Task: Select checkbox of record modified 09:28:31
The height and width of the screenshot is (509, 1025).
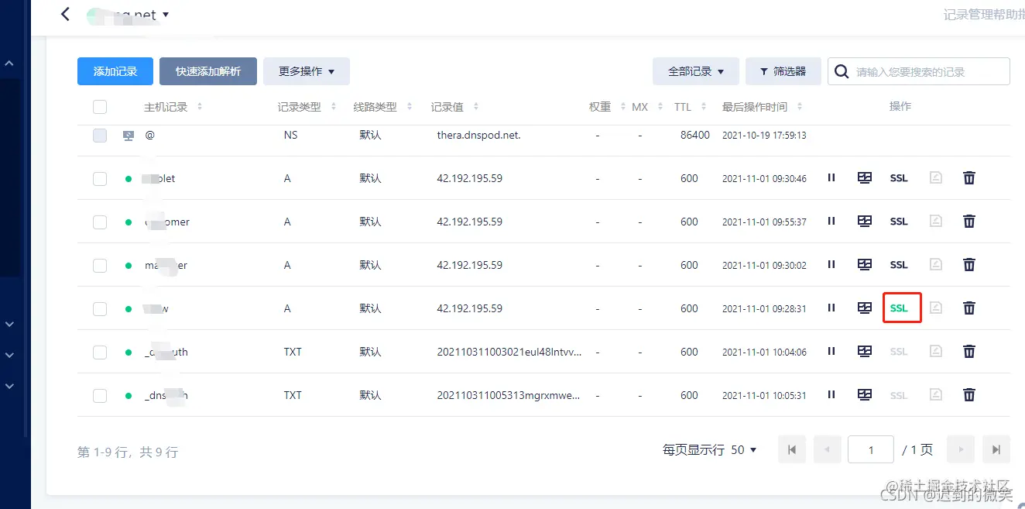Action: pos(100,309)
